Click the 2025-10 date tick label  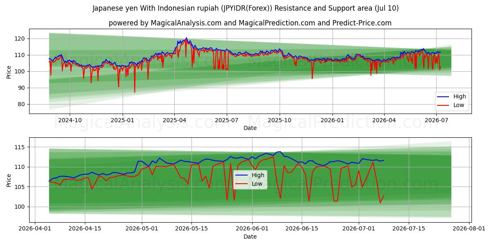tap(280, 120)
